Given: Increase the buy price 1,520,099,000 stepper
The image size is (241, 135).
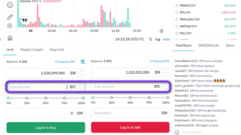Looking at the screenshot, I should click(x=82, y=71).
